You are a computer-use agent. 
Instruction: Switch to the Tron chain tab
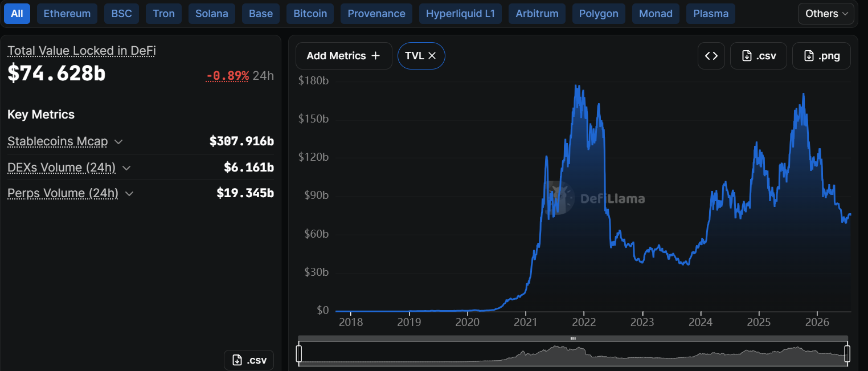(x=164, y=14)
